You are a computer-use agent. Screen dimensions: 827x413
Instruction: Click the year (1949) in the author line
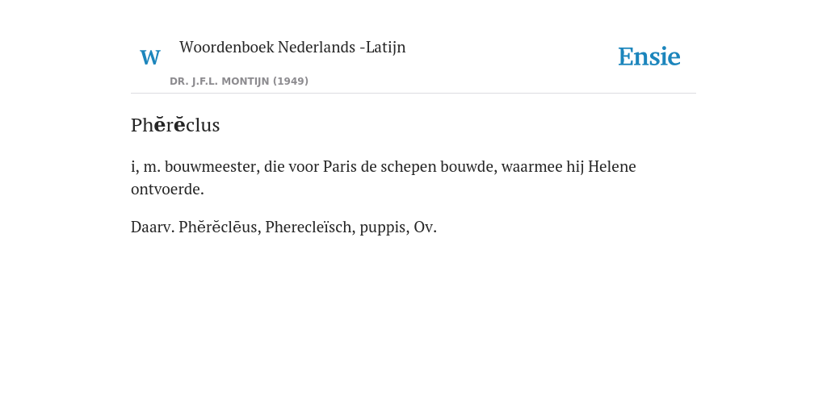[x=291, y=81]
